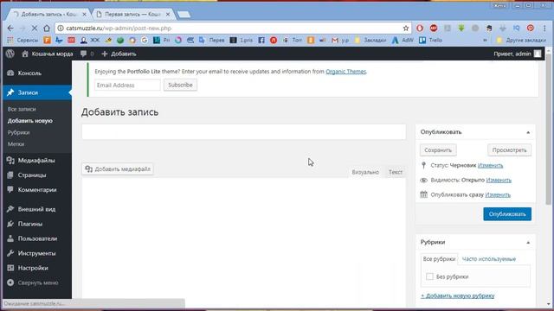Open the Закладки bookmarks folder
The image size is (554, 311).
tap(370, 41)
